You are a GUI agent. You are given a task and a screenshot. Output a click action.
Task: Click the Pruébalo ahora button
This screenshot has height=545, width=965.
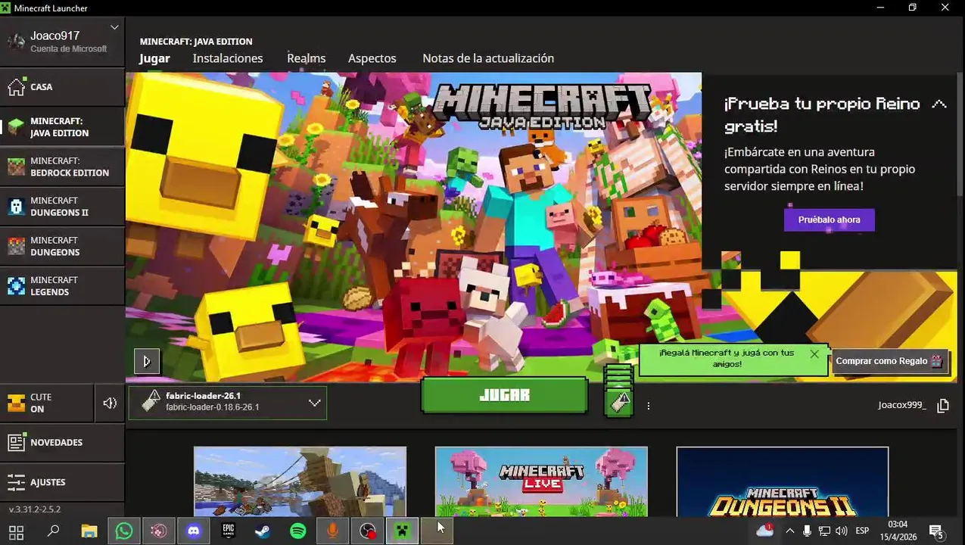click(x=829, y=220)
